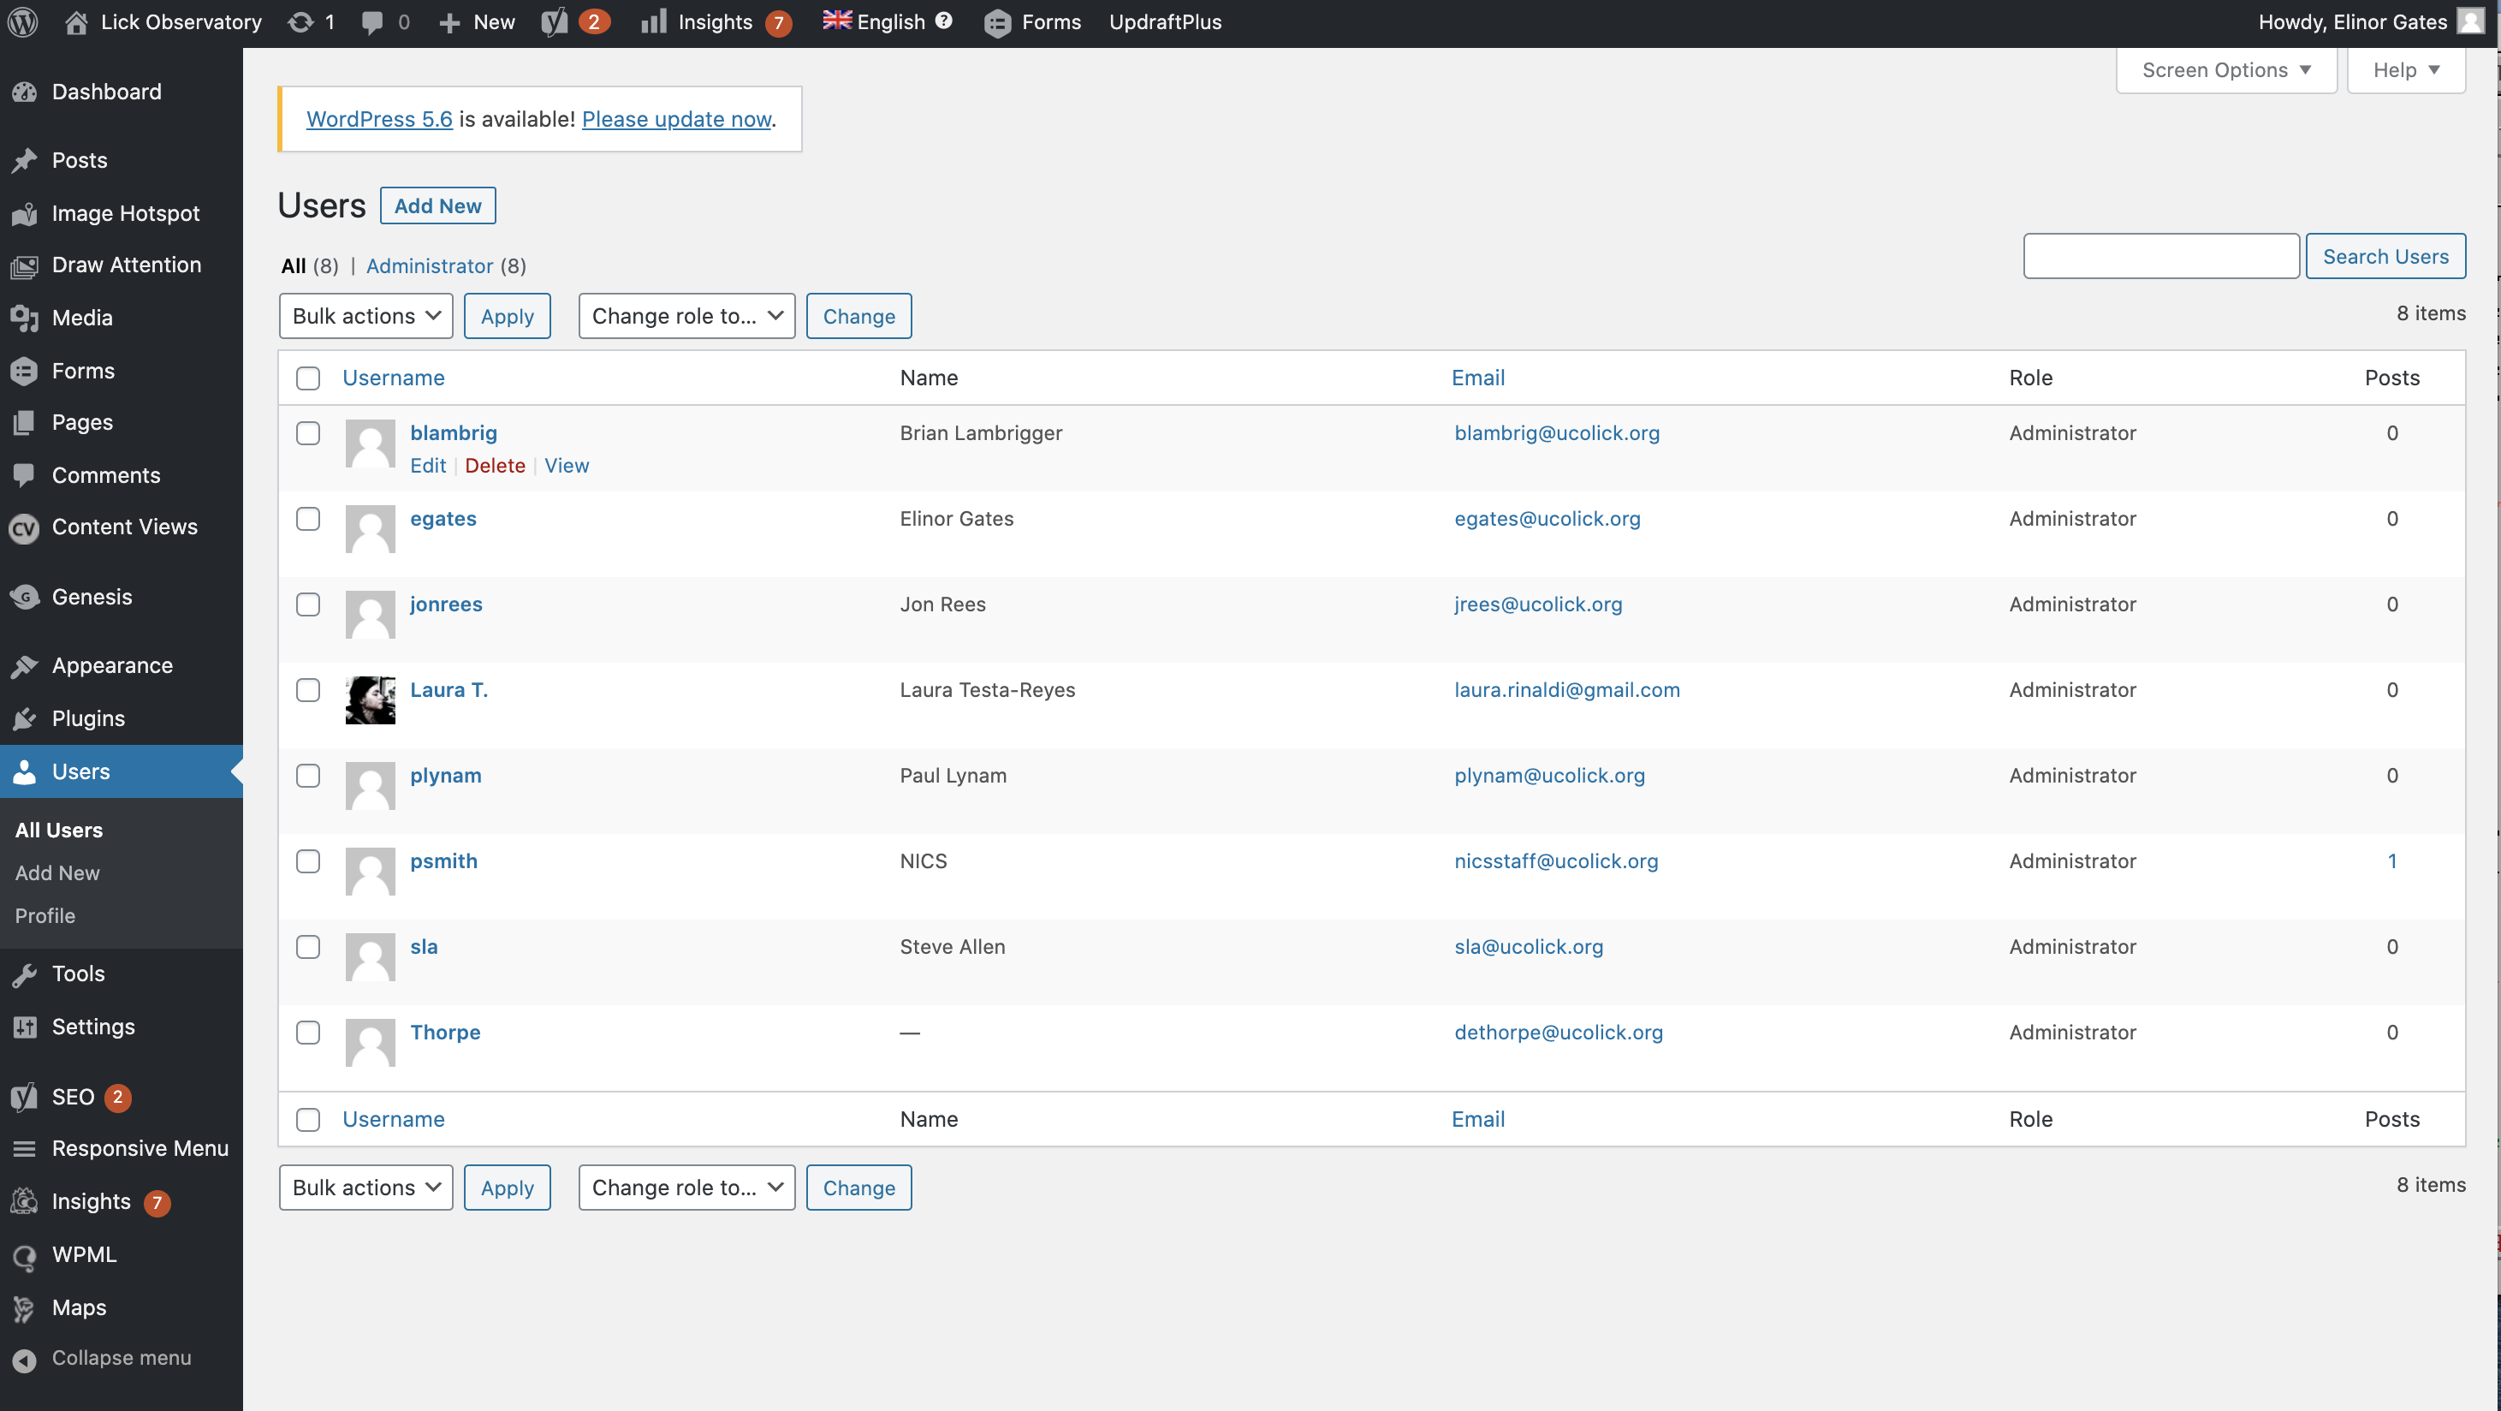Click the Add New user button
Screen dimensions: 2501x1411
(x=438, y=205)
